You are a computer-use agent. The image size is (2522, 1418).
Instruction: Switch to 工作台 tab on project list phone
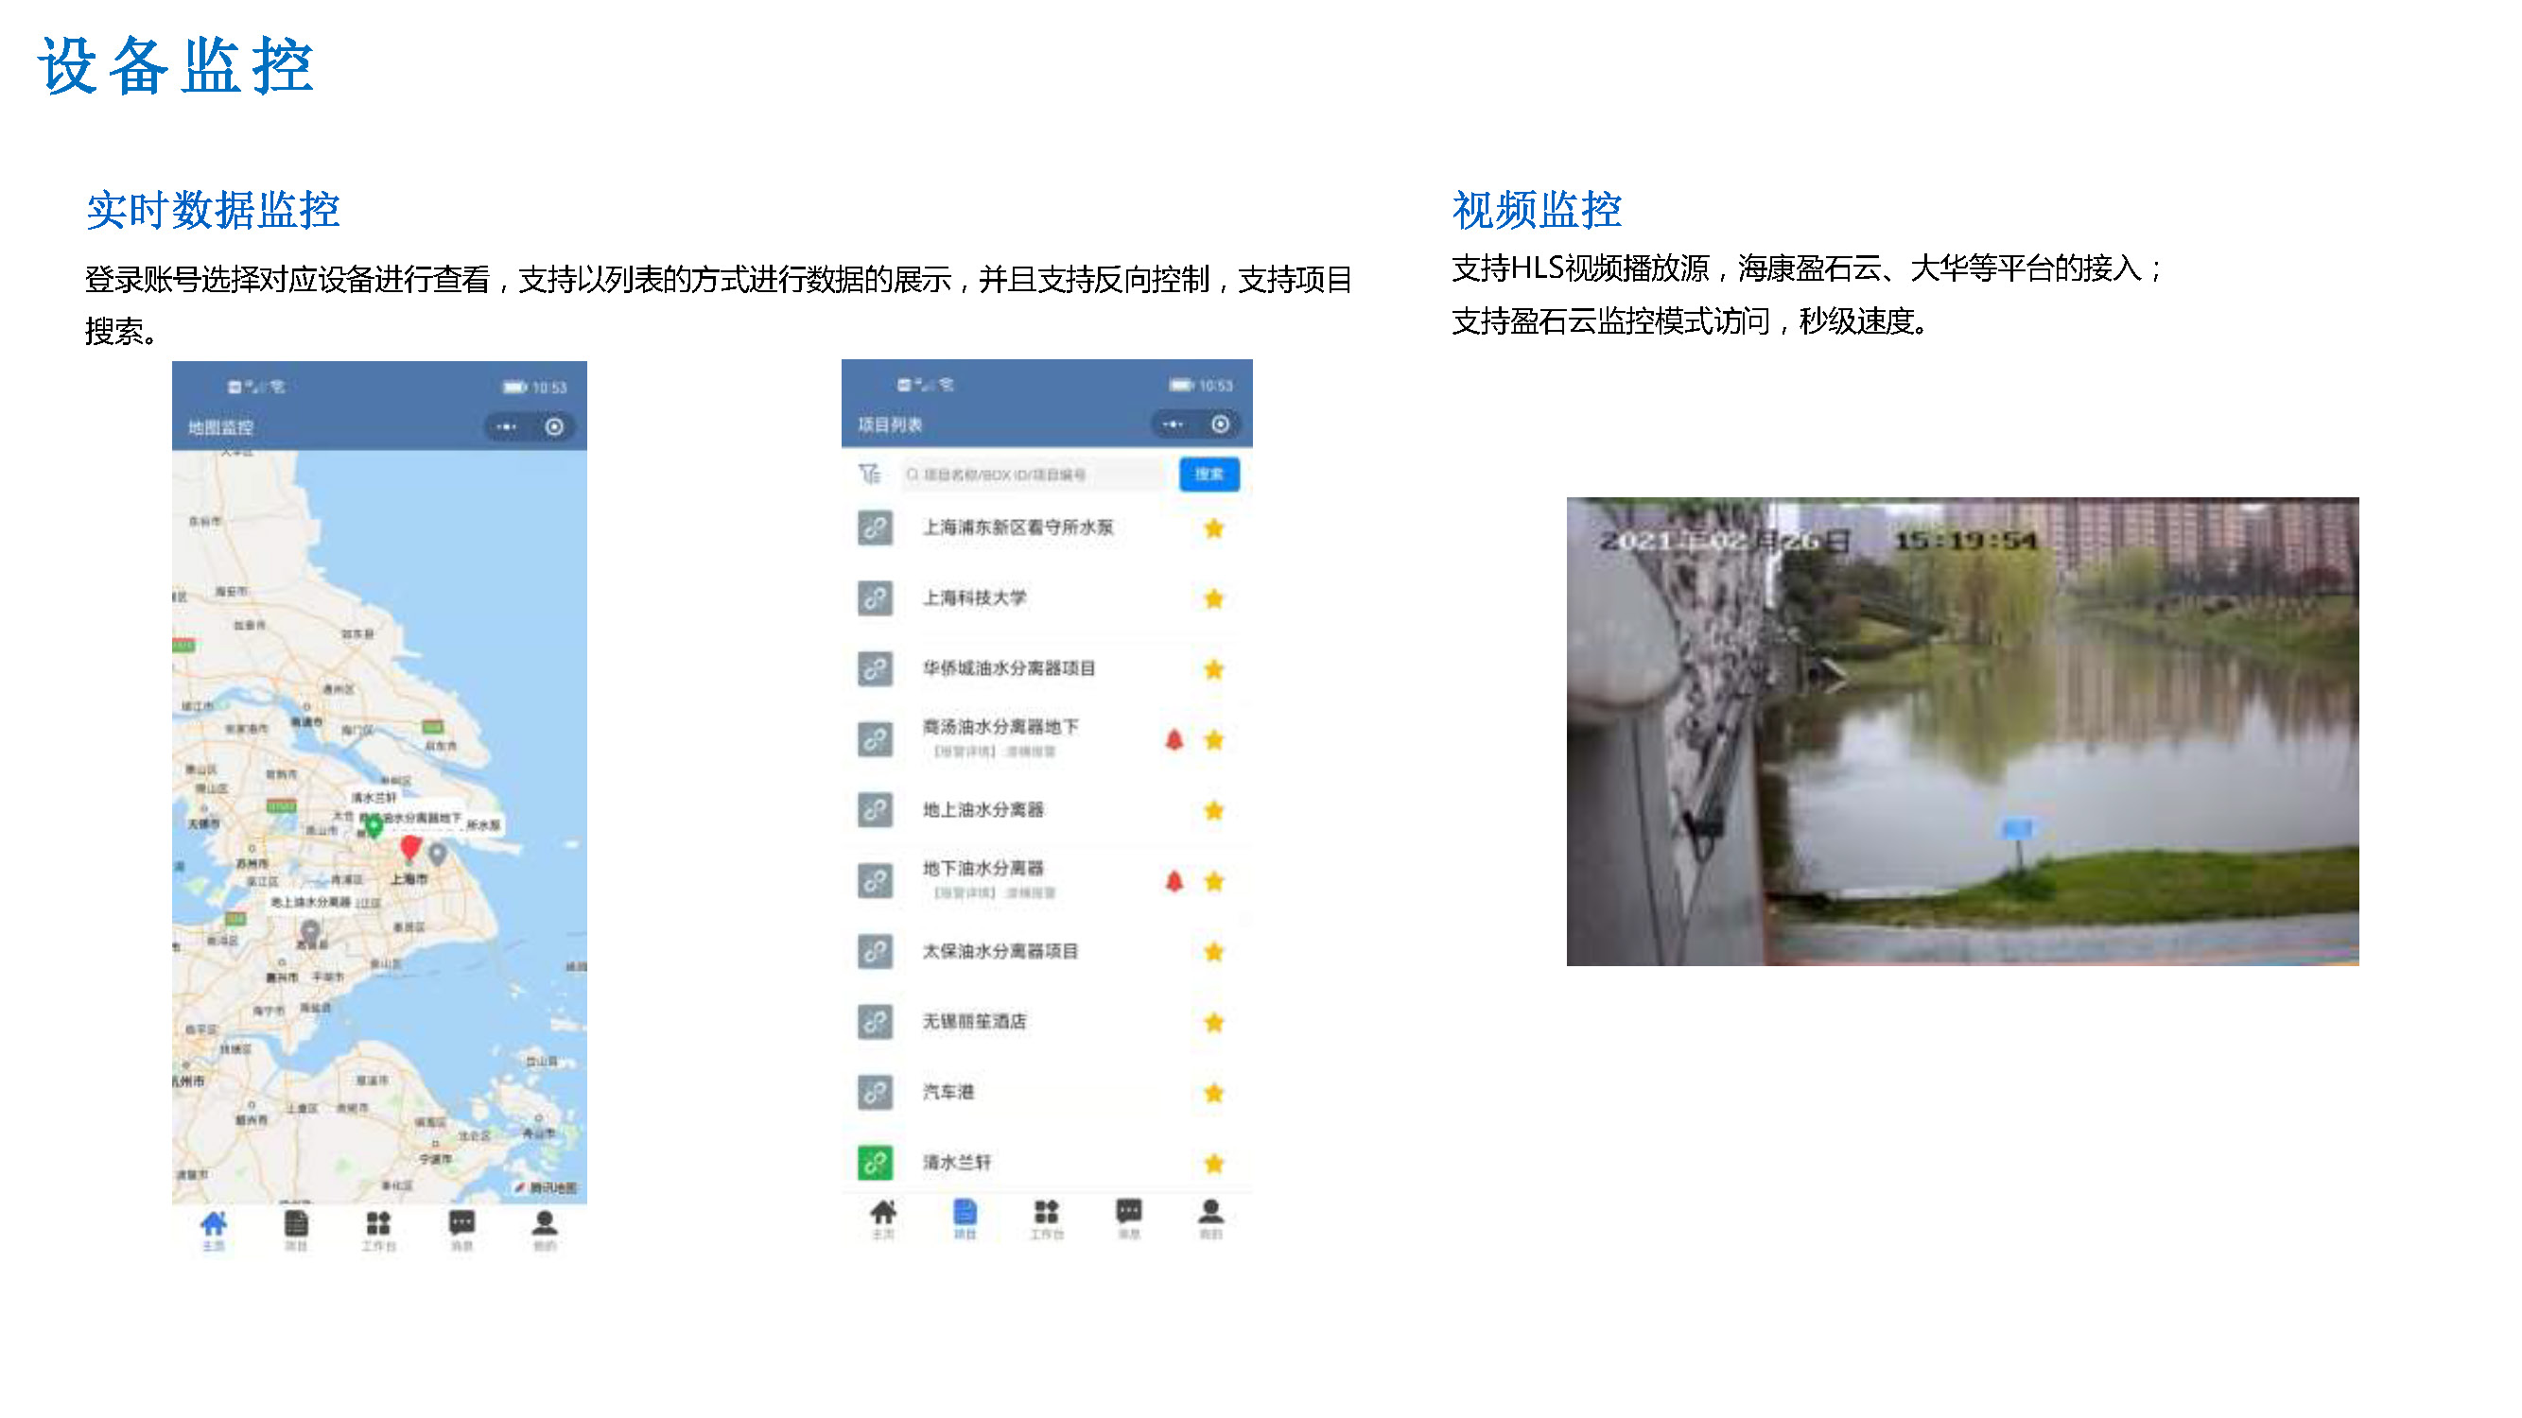1047,1219
